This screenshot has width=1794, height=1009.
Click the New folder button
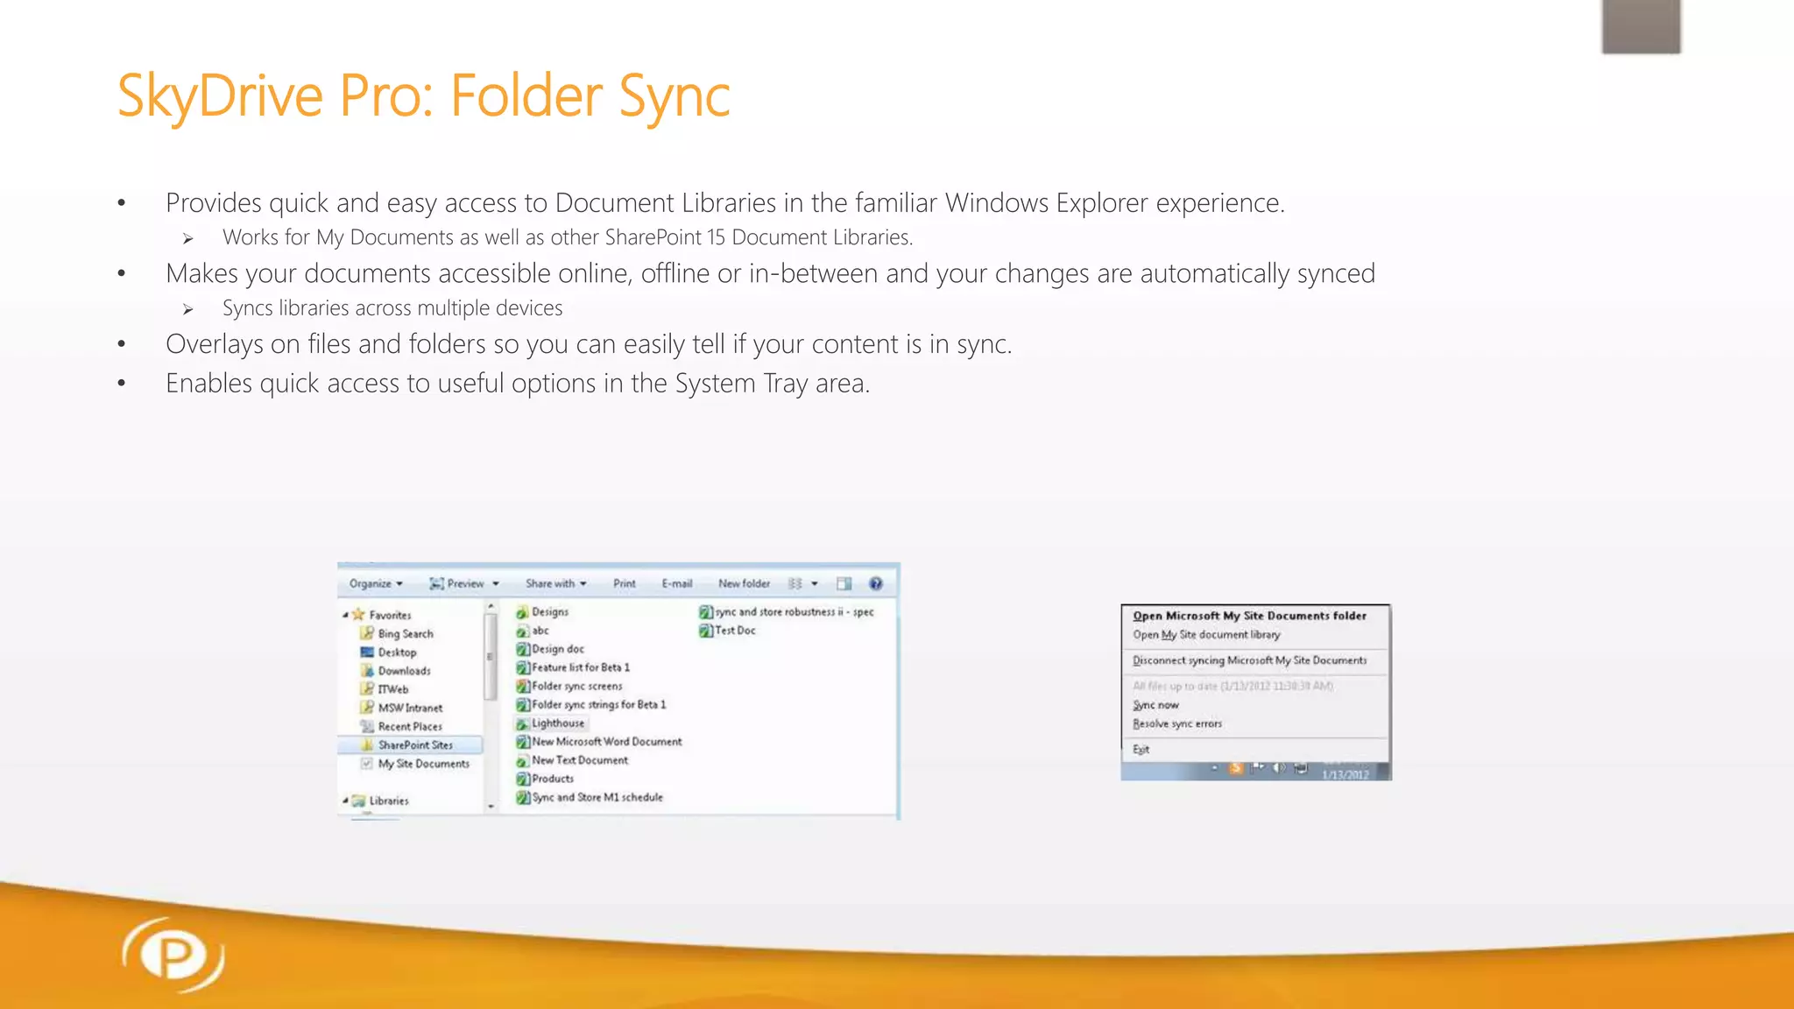[745, 584]
